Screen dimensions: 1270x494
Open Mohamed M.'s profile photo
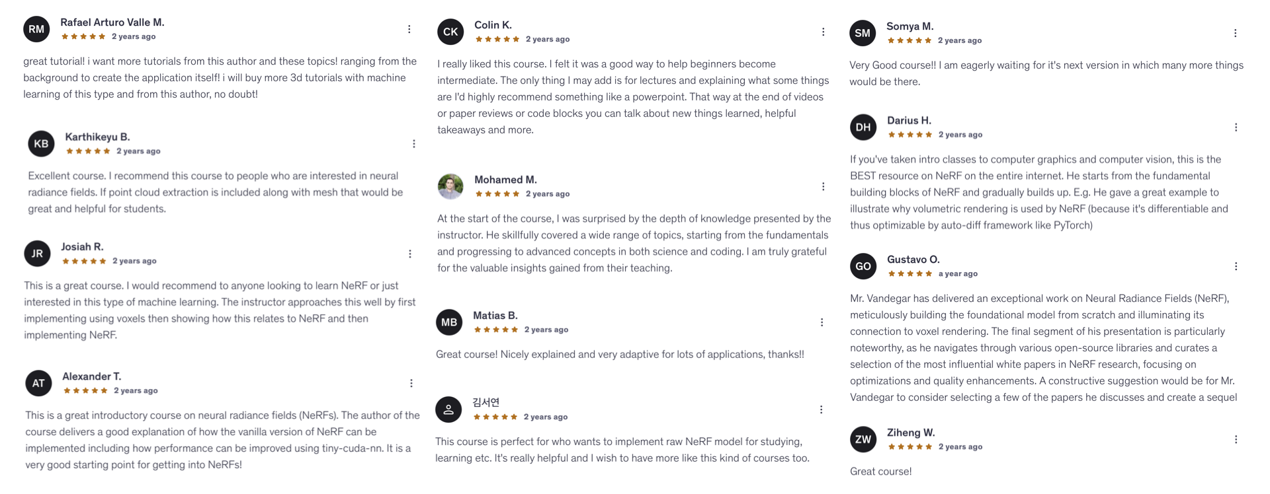450,186
